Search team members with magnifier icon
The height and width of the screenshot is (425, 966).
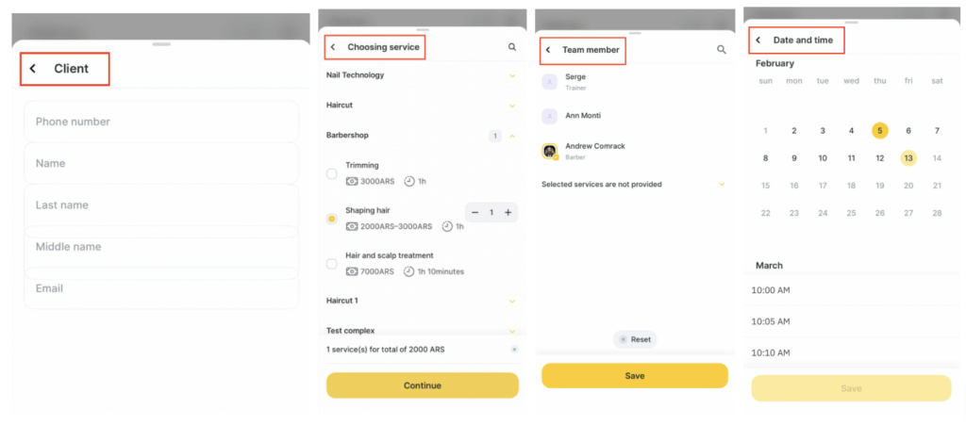pyautogui.click(x=722, y=50)
